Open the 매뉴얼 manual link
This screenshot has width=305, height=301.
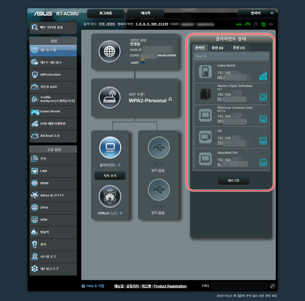(119, 286)
